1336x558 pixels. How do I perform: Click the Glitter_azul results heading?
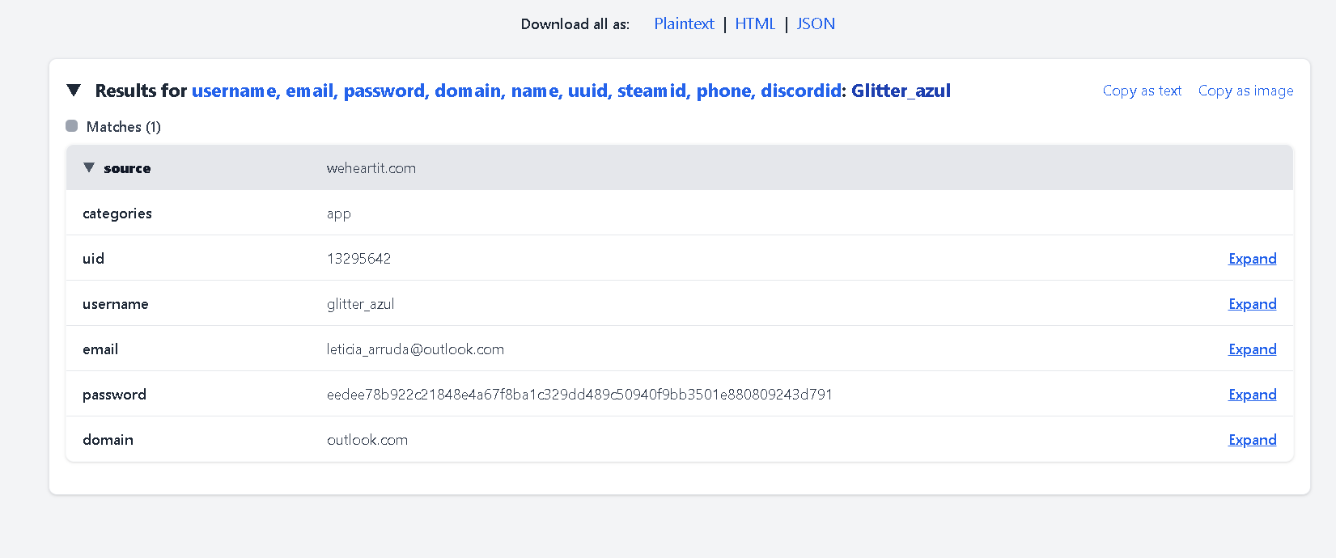pyautogui.click(x=901, y=91)
